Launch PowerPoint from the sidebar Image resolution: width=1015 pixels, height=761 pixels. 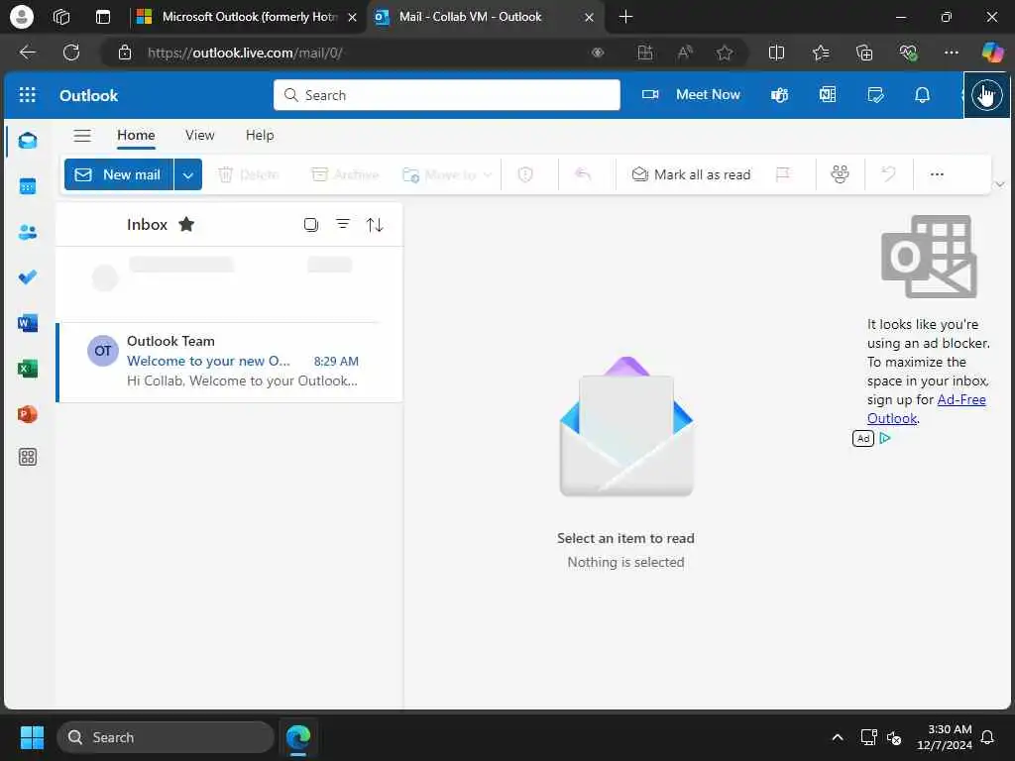click(x=28, y=413)
